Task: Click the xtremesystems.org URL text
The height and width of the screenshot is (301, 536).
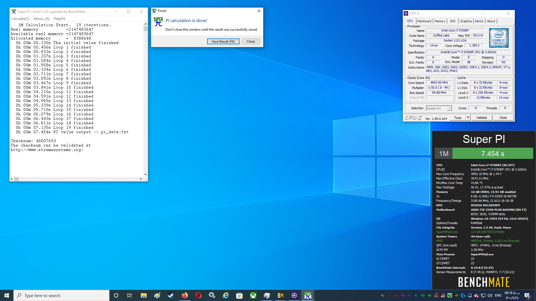Action: click(47, 150)
